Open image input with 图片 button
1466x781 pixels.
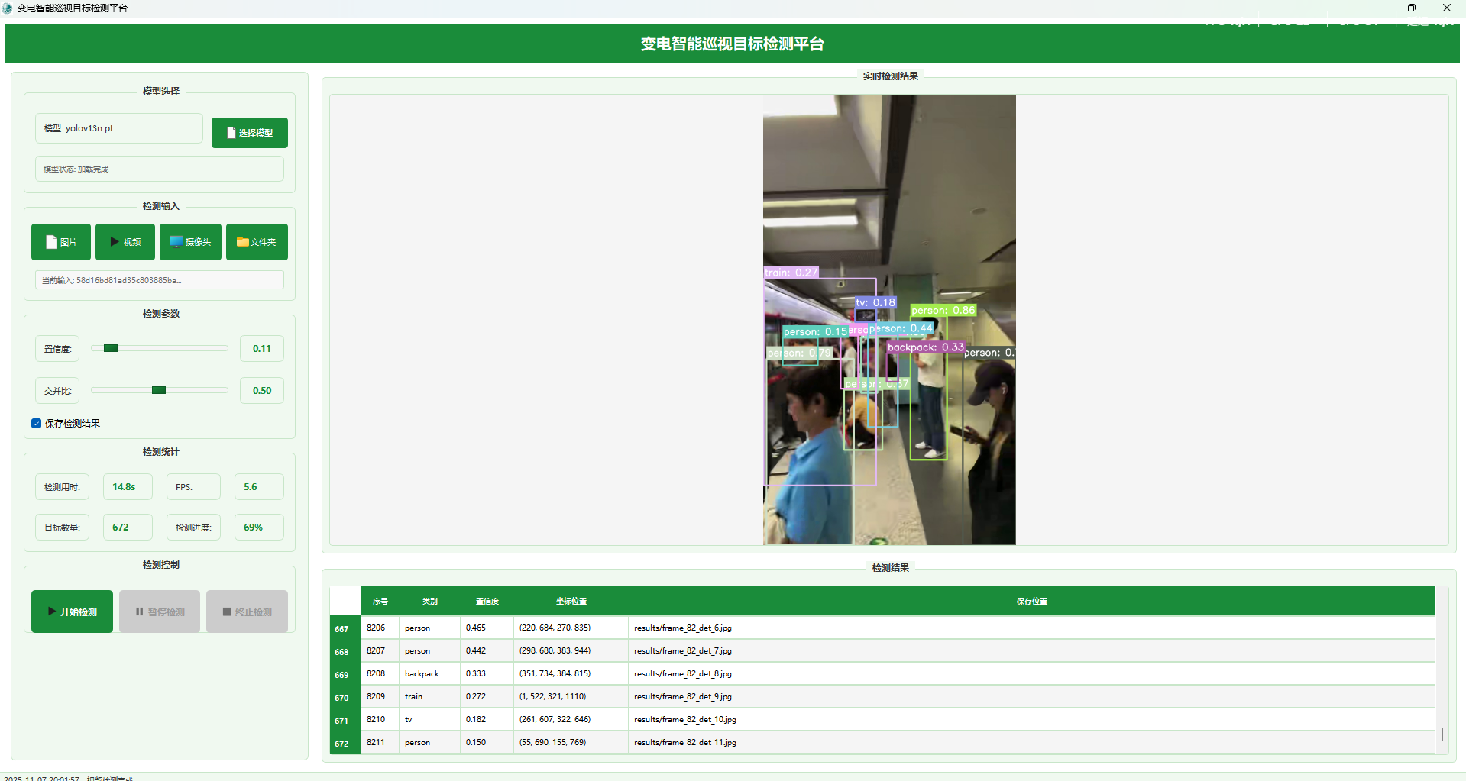coord(61,242)
